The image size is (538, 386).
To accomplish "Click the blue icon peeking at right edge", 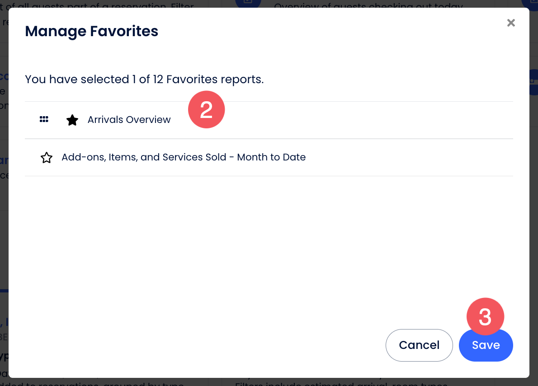I will tap(533, 81).
